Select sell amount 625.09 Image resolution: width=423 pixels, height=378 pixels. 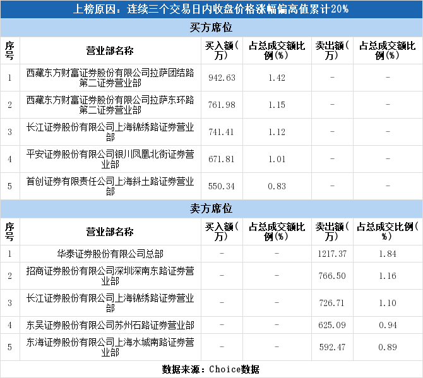click(x=332, y=325)
